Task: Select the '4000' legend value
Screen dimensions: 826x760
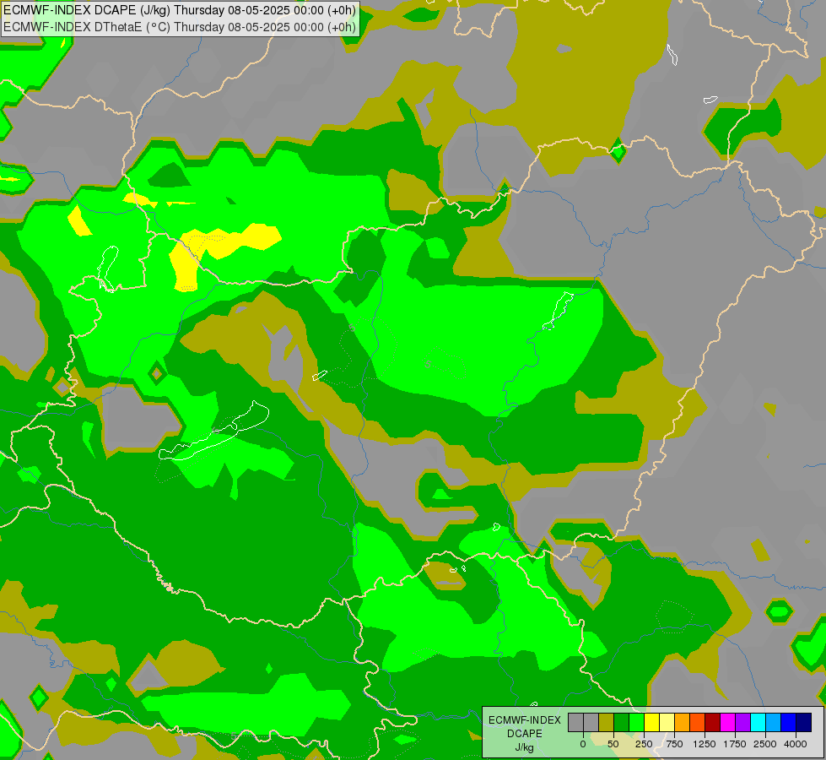Action: (x=796, y=744)
